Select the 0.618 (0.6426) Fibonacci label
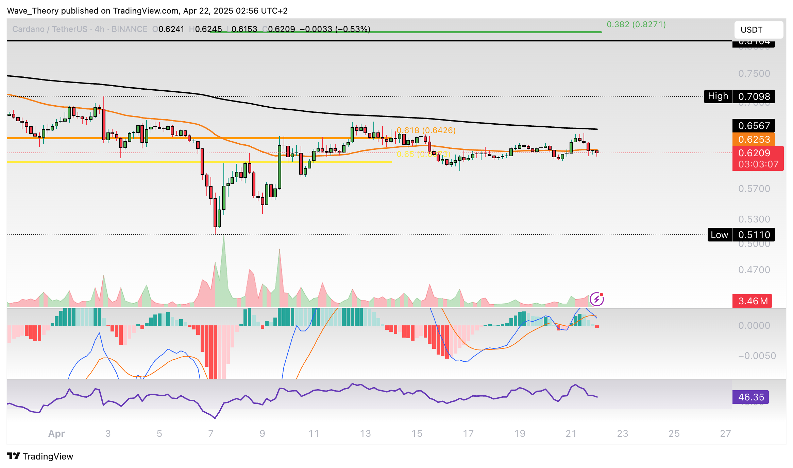The width and height of the screenshot is (793, 468). (x=426, y=130)
